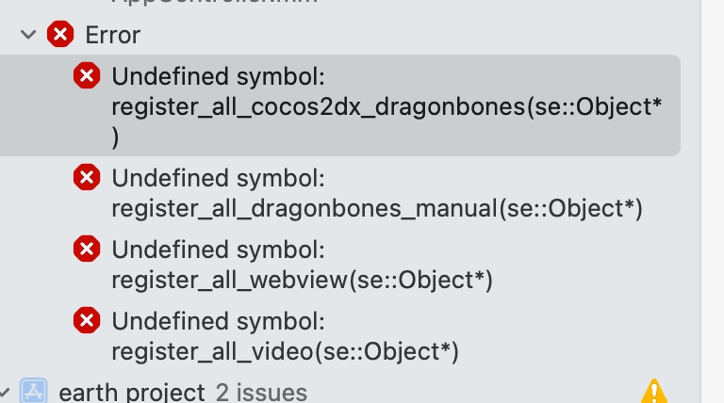Click the "2 issues" count text

tap(260, 393)
